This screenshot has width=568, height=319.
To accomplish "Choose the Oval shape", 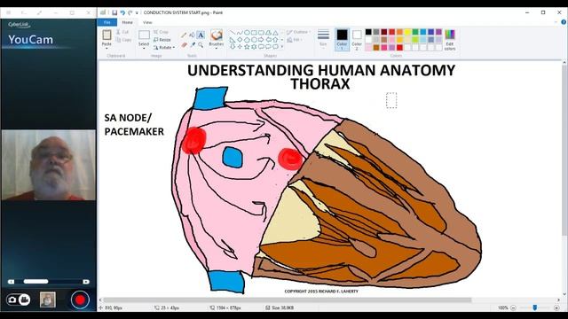I will [x=247, y=33].
